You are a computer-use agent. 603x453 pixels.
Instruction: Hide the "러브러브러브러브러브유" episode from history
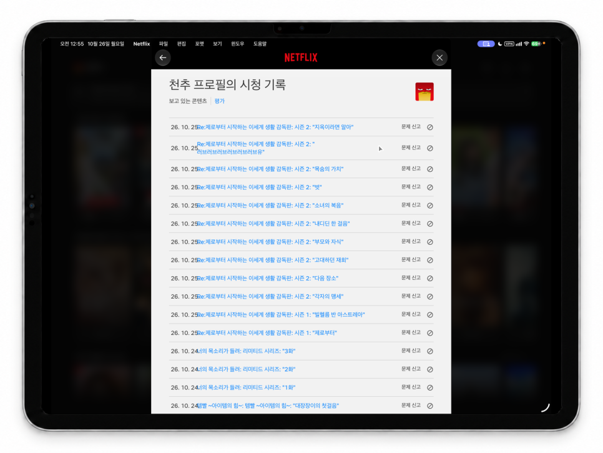coord(430,148)
